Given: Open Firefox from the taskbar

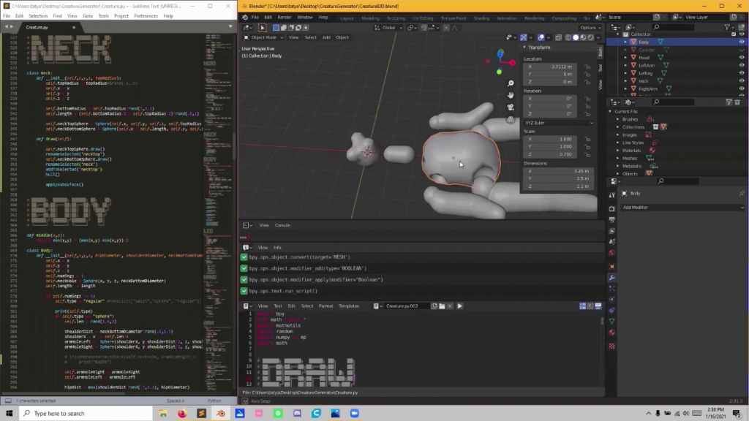Looking at the screenshot, I should tap(182, 414).
